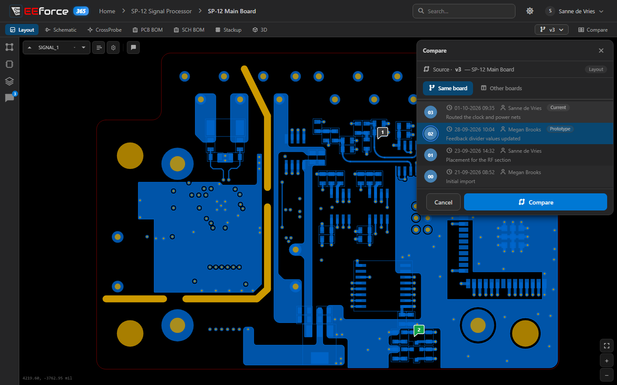Click SP-12 Main Board breadcrumb
Viewport: 617px width, 385px height.
point(232,11)
